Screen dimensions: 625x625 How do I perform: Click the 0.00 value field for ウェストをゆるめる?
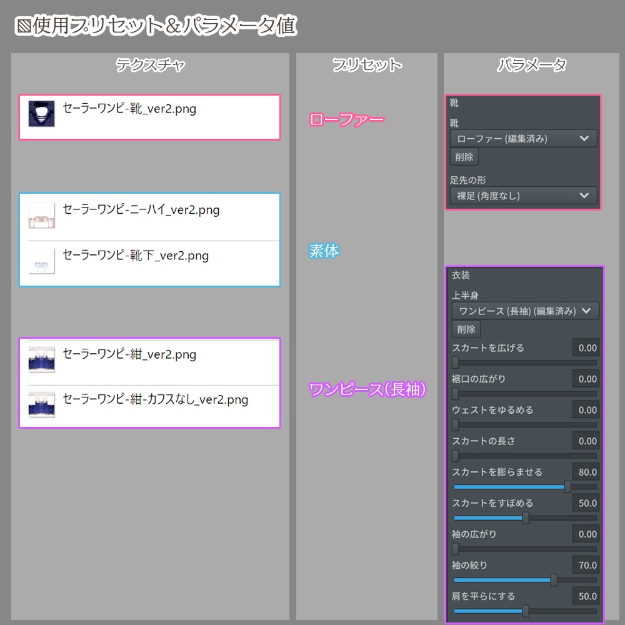pos(586,409)
